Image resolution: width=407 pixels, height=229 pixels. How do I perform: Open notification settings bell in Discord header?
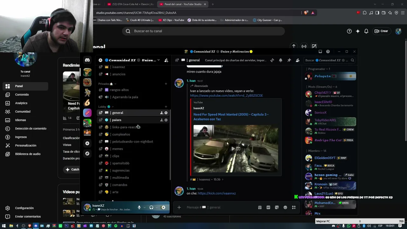(281, 60)
